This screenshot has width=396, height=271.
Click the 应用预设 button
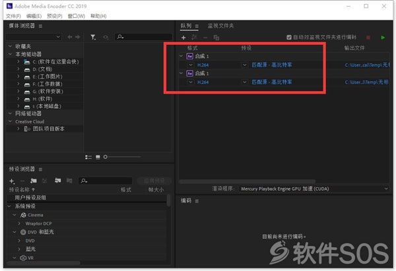(154, 181)
